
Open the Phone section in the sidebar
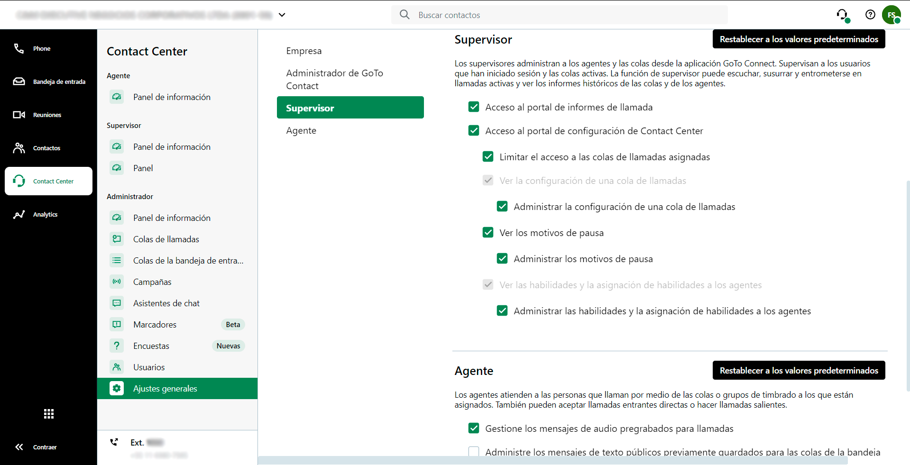pos(42,48)
